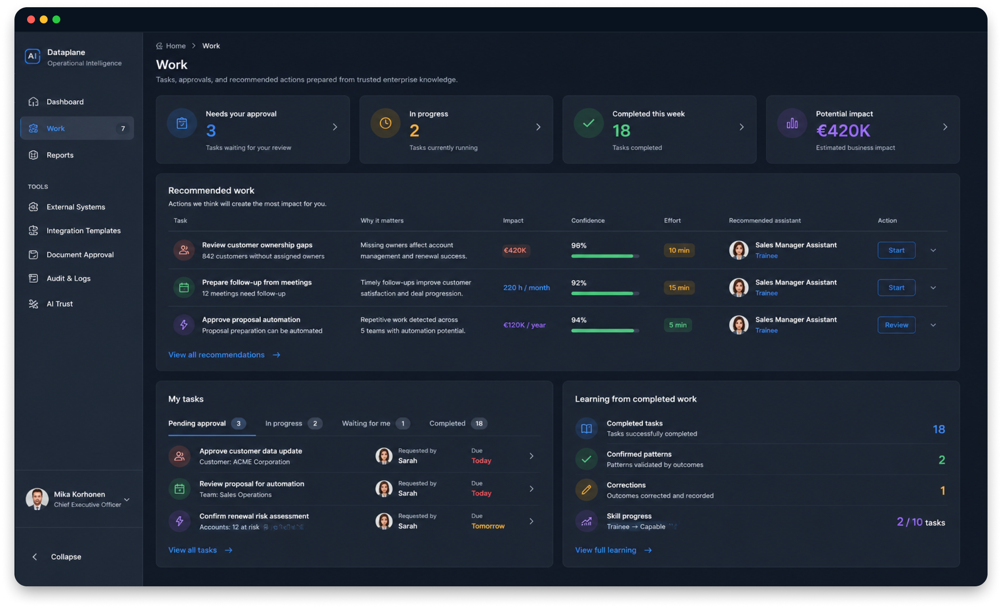
Task: Click the people icon beside Approve customer data update
Action: click(x=179, y=456)
